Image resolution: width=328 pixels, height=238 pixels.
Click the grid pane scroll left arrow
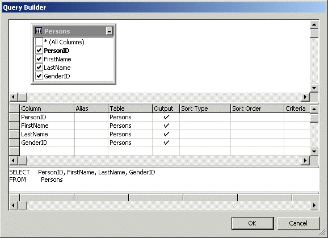[x=14, y=161]
